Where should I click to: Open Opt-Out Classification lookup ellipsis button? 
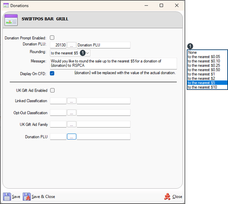coord(71,113)
